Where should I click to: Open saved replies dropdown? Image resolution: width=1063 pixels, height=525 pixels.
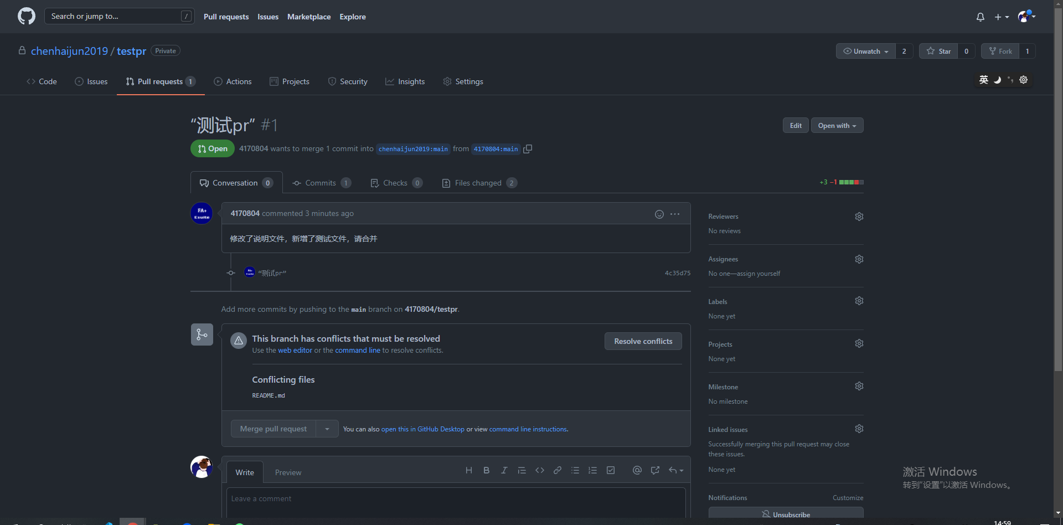point(676,470)
